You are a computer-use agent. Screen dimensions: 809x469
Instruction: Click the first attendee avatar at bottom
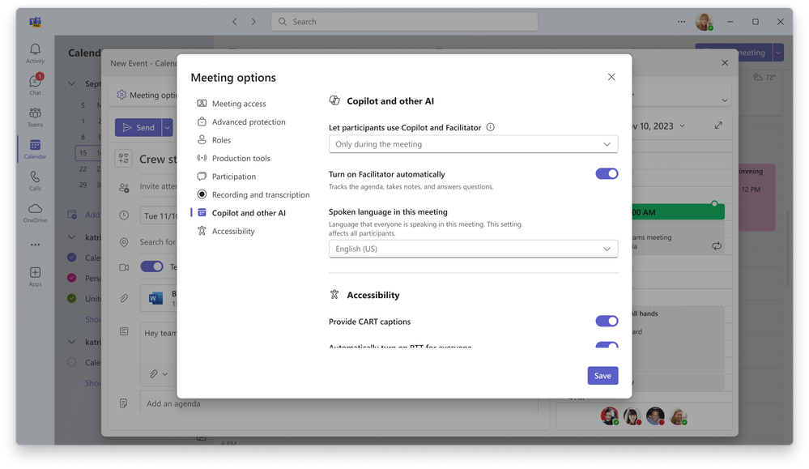click(x=609, y=416)
